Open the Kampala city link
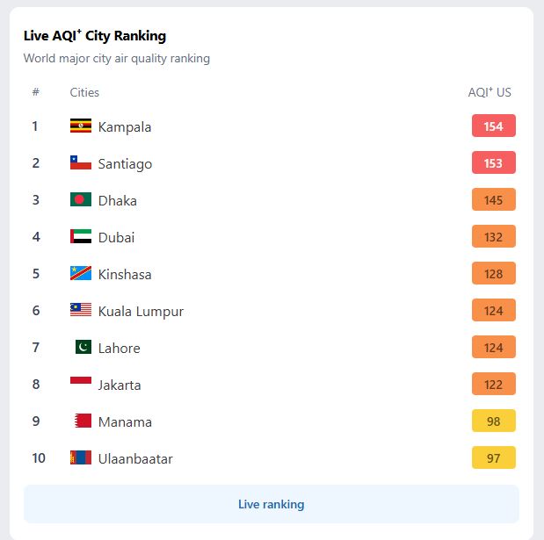The image size is (544, 540). tap(125, 126)
